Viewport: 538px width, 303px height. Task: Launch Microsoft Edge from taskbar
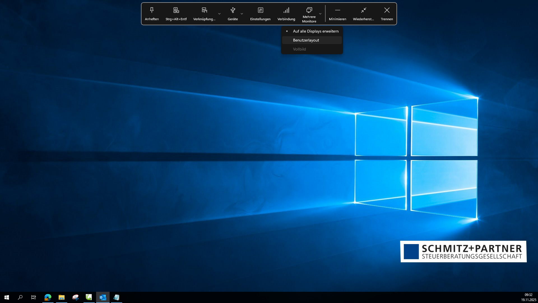48,297
